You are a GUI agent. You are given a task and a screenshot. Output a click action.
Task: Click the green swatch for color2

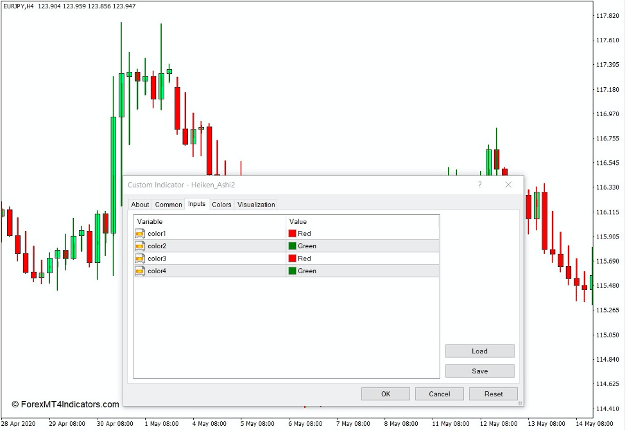[x=293, y=246]
